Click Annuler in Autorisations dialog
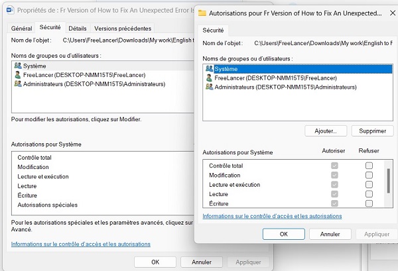This screenshot has height=271, width=398. [x=330, y=234]
